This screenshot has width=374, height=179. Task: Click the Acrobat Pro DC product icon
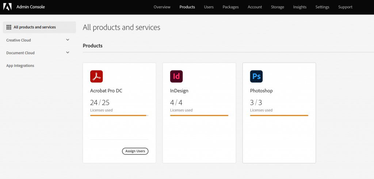pos(96,76)
